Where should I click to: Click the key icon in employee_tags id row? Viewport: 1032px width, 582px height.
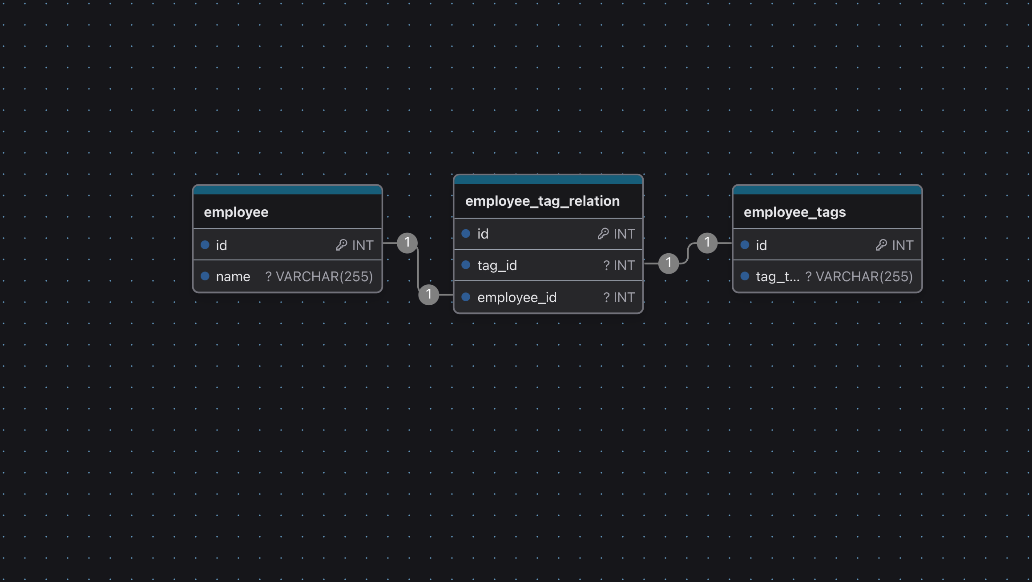pyautogui.click(x=881, y=245)
